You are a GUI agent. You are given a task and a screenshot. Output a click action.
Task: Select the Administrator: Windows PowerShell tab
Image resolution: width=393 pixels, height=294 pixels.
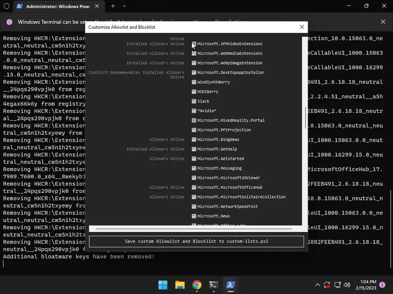click(x=58, y=7)
